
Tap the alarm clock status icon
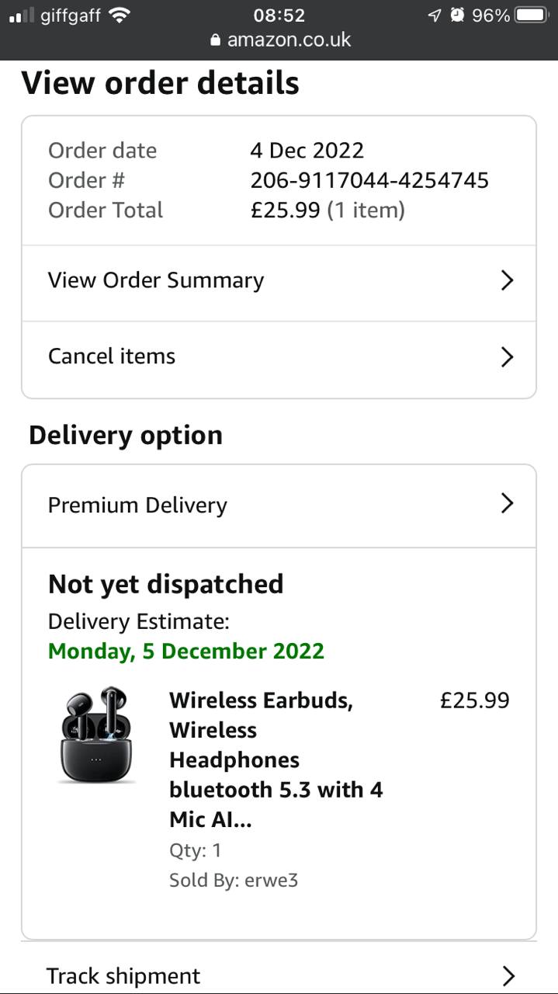(457, 15)
